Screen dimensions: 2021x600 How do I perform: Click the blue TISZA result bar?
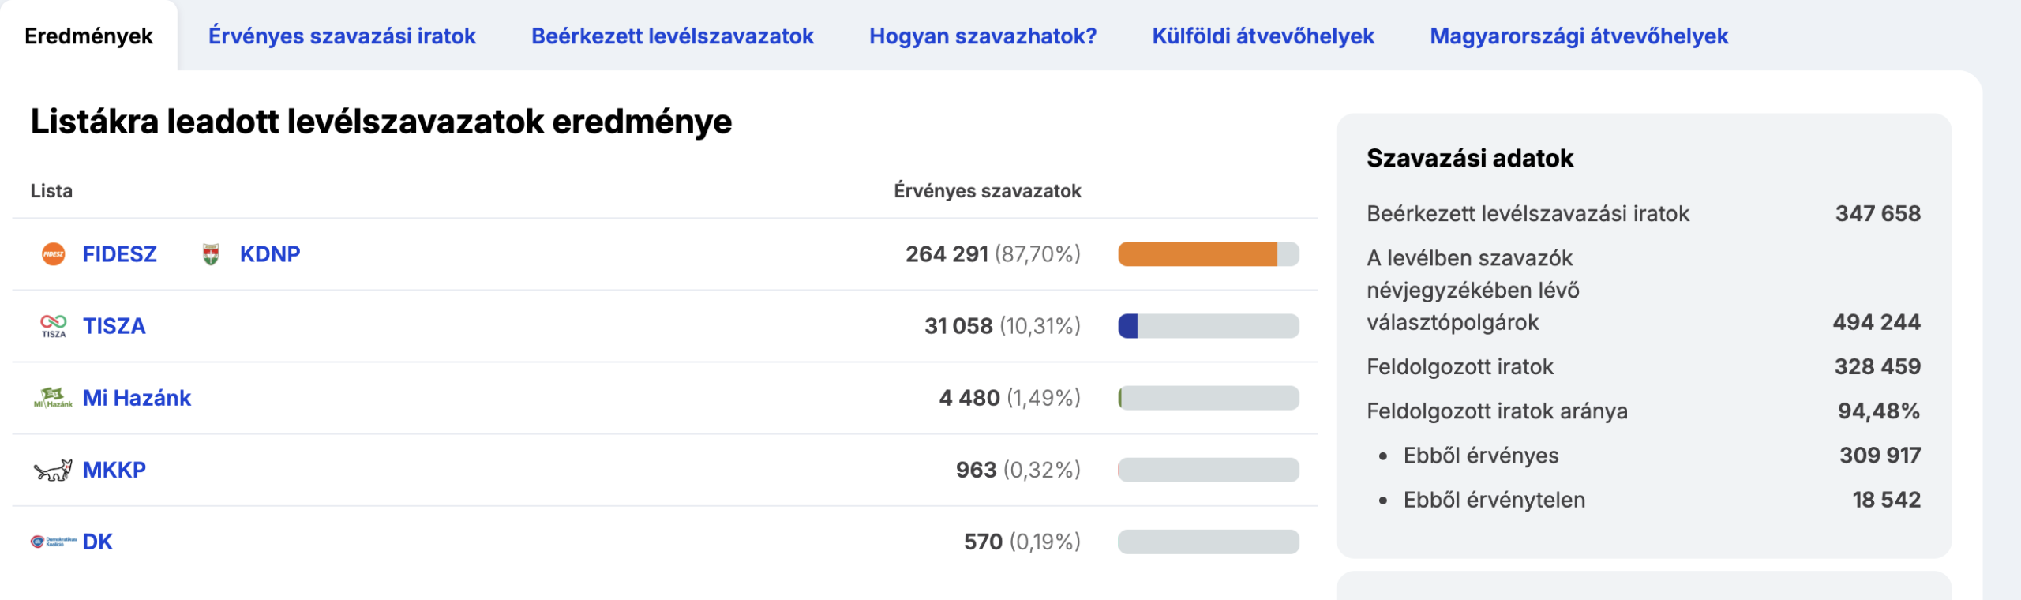tap(1128, 326)
